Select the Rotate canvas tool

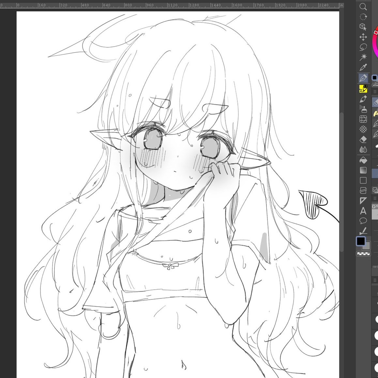pyautogui.click(x=363, y=17)
